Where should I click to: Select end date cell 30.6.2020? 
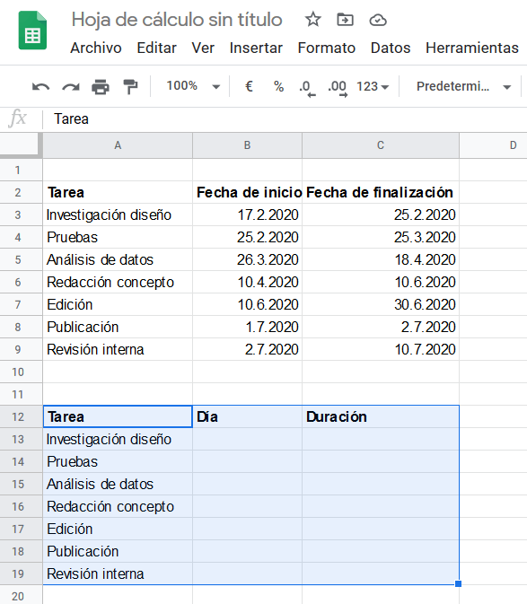coord(381,304)
